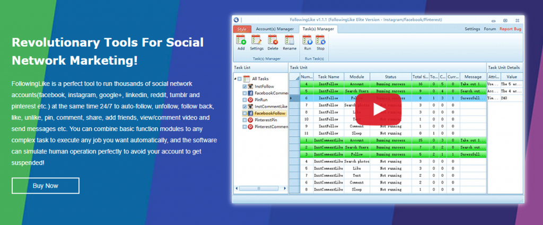This screenshot has height=225, width=543.
Task: Sort by the Module column header
Action: coord(357,77)
